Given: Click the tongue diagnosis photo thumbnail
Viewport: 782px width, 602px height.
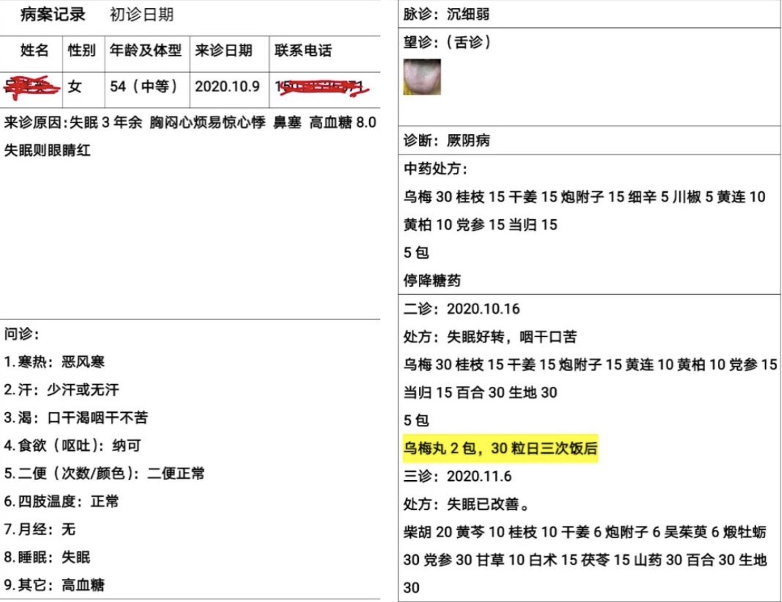Looking at the screenshot, I should [x=422, y=77].
